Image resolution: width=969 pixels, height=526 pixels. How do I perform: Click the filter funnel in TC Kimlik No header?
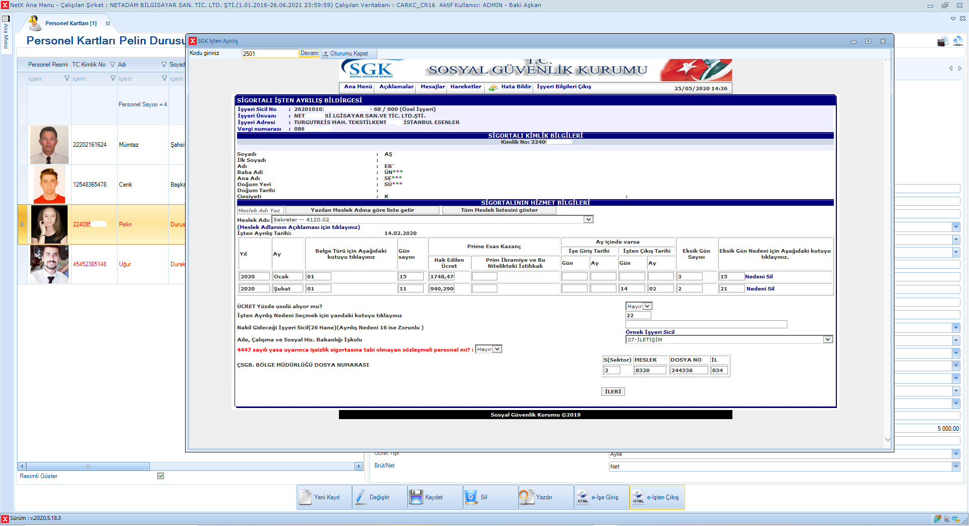click(x=112, y=65)
